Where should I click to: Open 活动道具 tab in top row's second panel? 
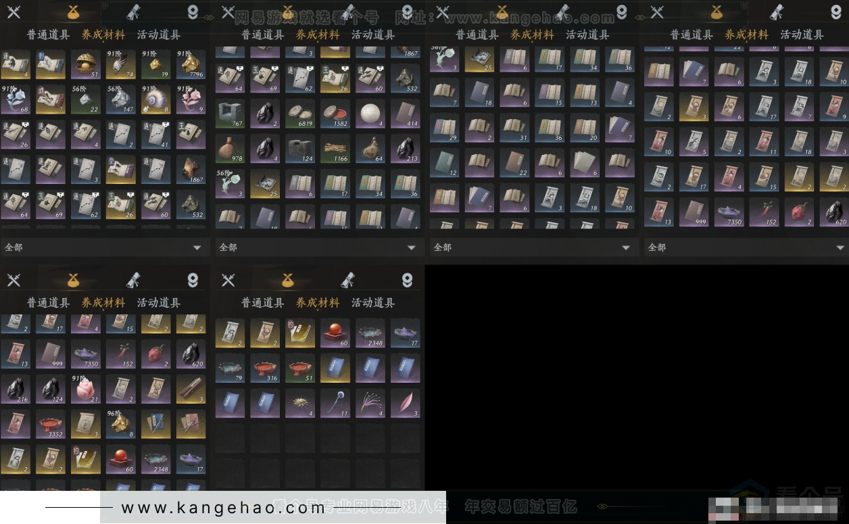pyautogui.click(x=373, y=35)
